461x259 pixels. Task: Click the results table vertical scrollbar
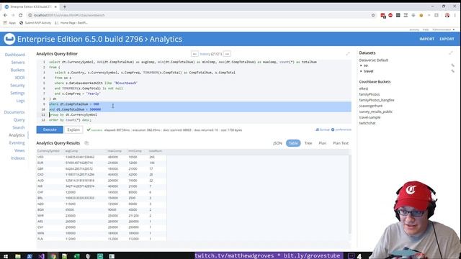349,194
